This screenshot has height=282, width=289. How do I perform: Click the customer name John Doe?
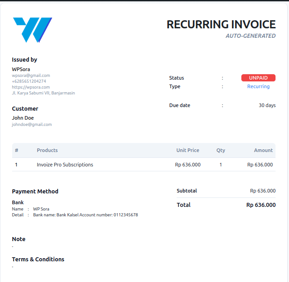[23, 118]
